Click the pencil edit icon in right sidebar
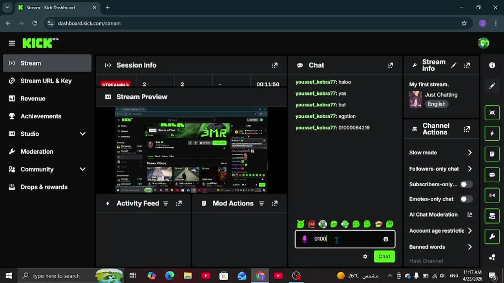The image size is (504, 283). pos(492,86)
